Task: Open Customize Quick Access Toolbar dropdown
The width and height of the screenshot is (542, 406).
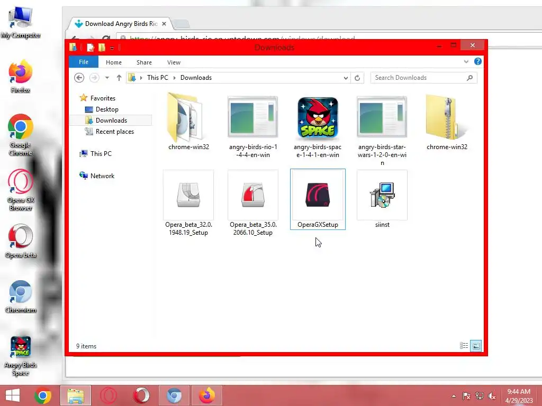Action: [112, 48]
